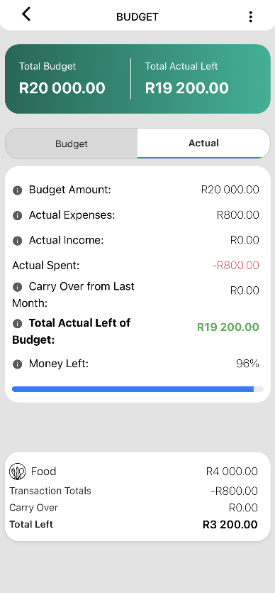The height and width of the screenshot is (593, 275).
Task: Click the green R19 200.00 total left value
Action: [x=228, y=327]
